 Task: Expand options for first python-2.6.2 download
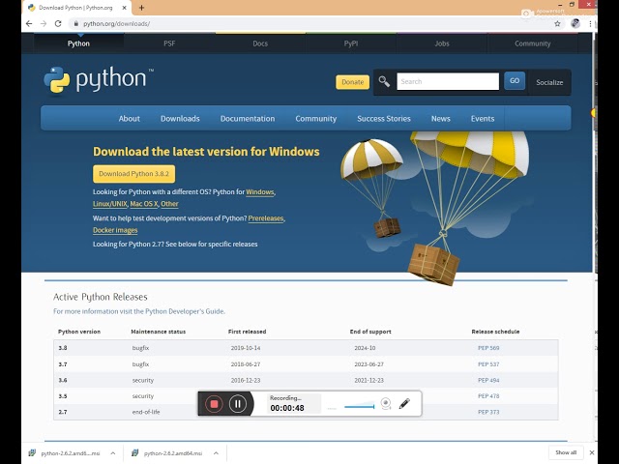pos(113,453)
